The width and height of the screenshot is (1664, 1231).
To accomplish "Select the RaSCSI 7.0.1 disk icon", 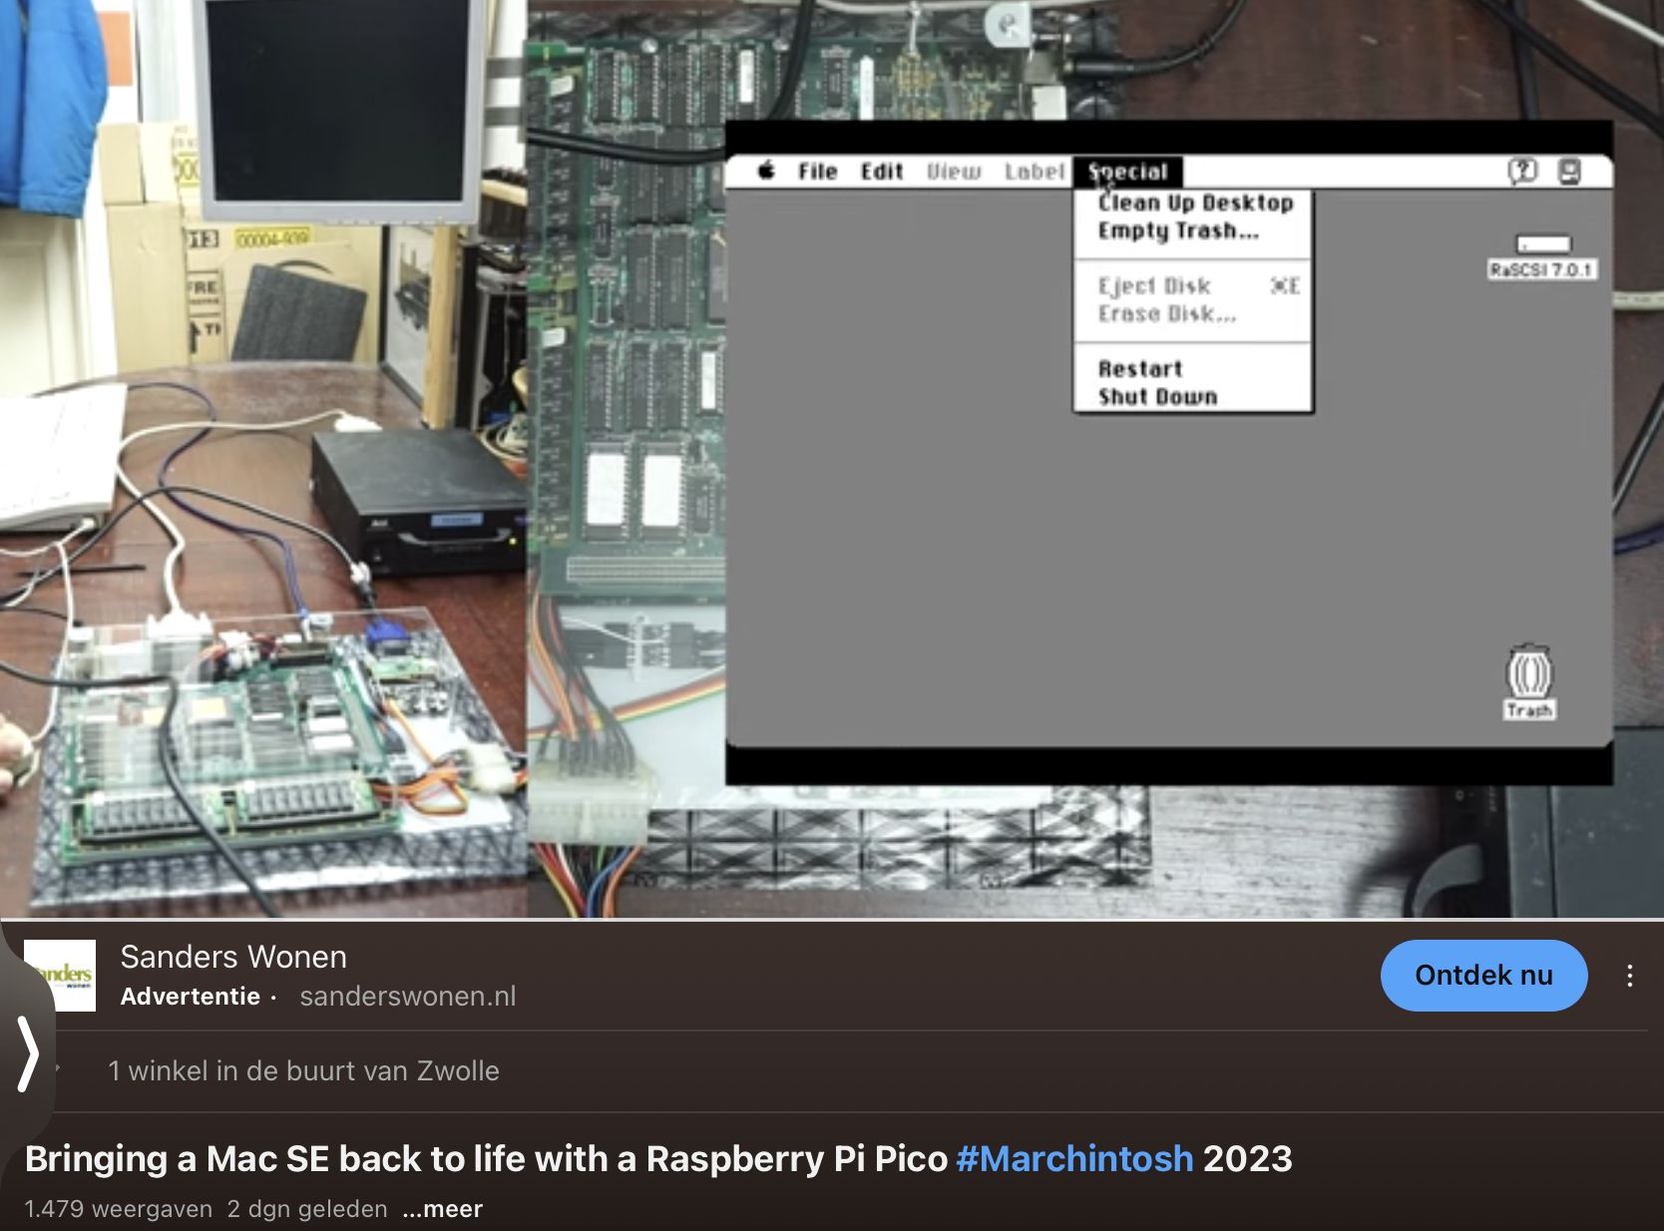I will (x=1542, y=256).
